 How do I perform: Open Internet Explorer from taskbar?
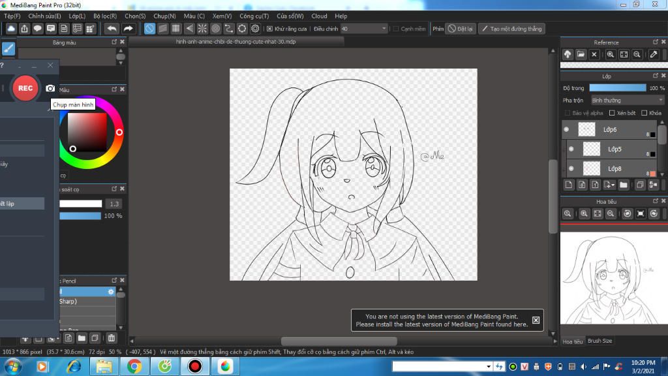click(x=74, y=366)
